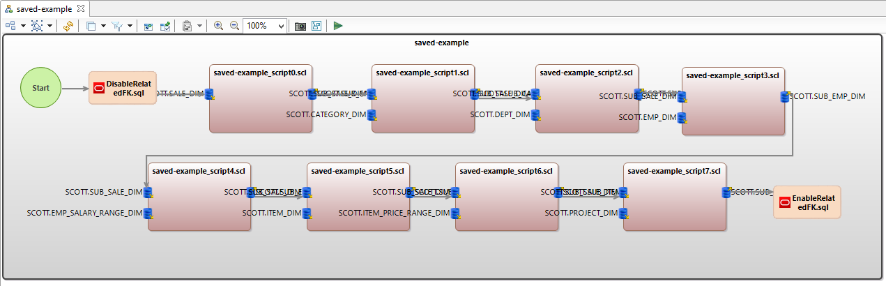Open the filter funnel dropdown arrow

[130, 26]
